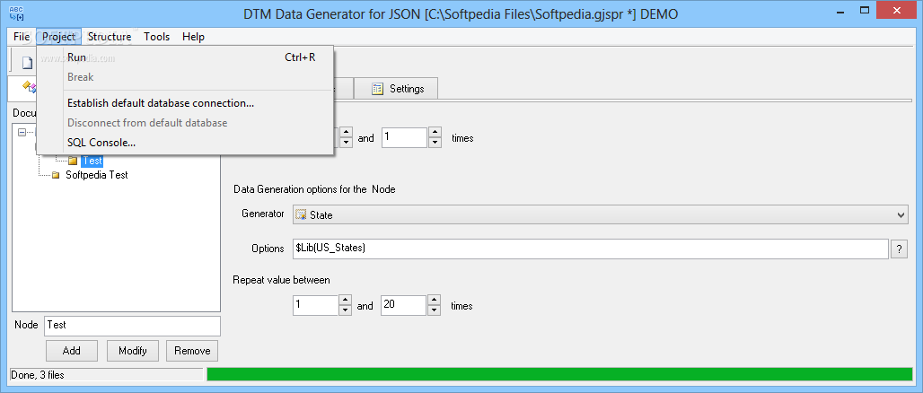The height and width of the screenshot is (393, 923).
Task: Decrease the upper repeat-value spinner showing 20
Action: pos(434,310)
